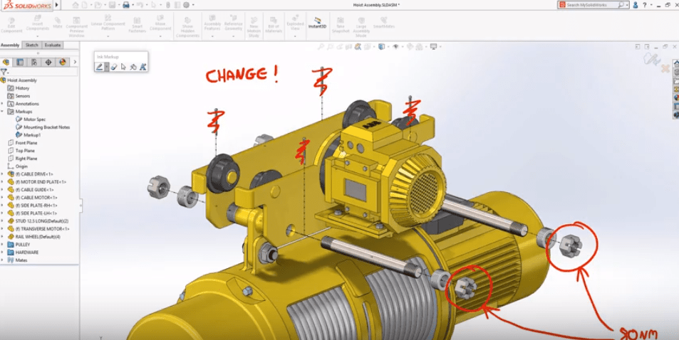The width and height of the screenshot is (679, 340).
Task: Open the DimXpertManager crosshair tab
Action: point(48,63)
